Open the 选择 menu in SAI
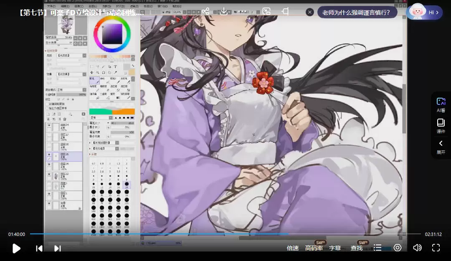 tap(106, 6)
